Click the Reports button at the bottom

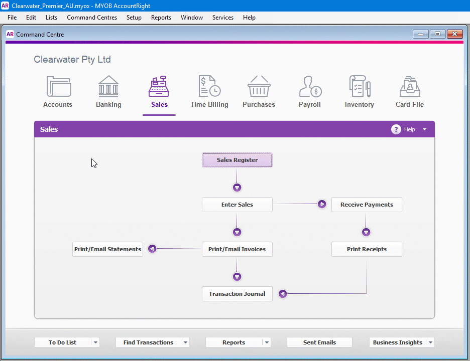tap(234, 342)
